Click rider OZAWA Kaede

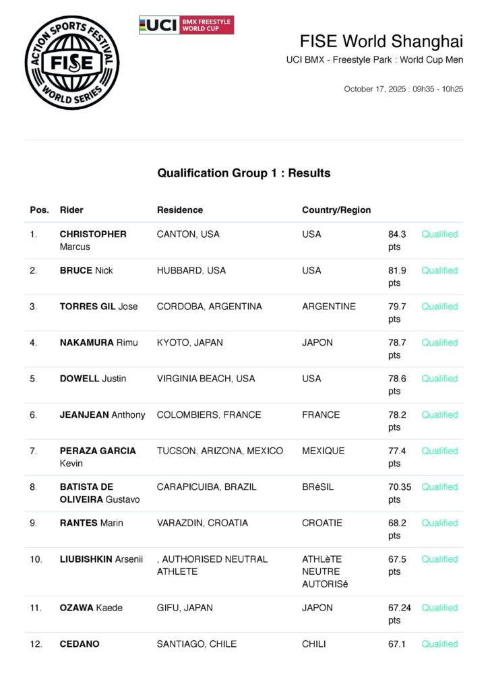[x=91, y=608]
